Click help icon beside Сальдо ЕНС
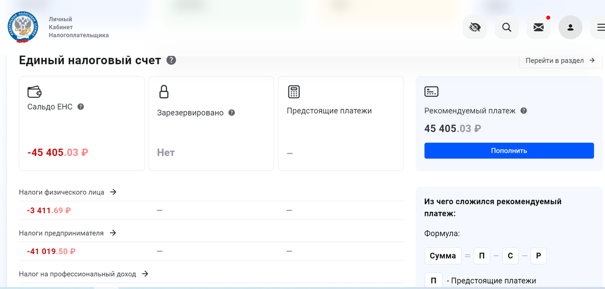The height and width of the screenshot is (289, 605). pyautogui.click(x=81, y=106)
